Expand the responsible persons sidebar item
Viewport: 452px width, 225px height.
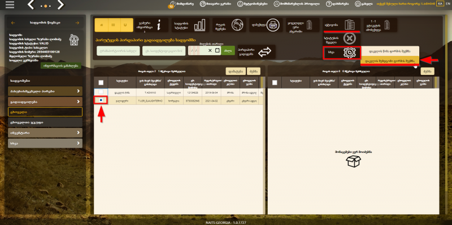[45, 91]
